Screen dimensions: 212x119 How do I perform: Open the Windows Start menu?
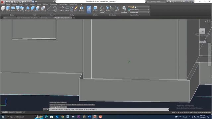[x=3, y=117]
